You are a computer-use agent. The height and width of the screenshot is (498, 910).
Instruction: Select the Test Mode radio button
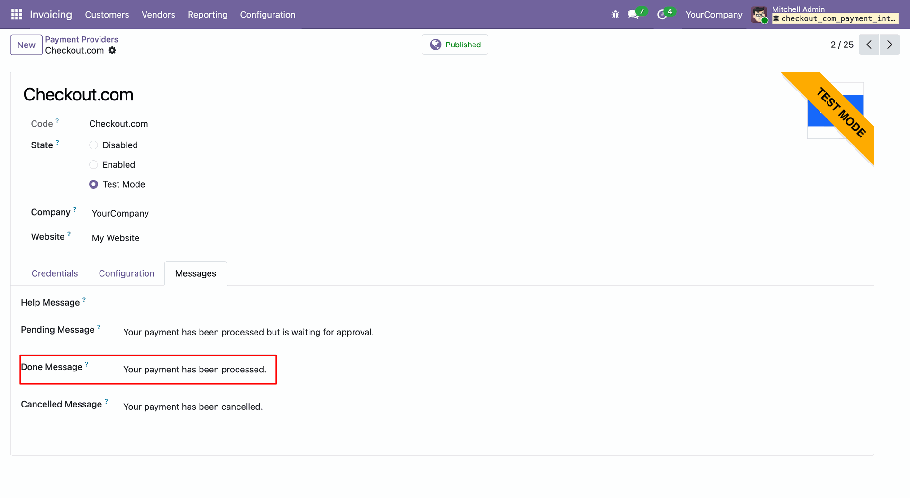93,184
